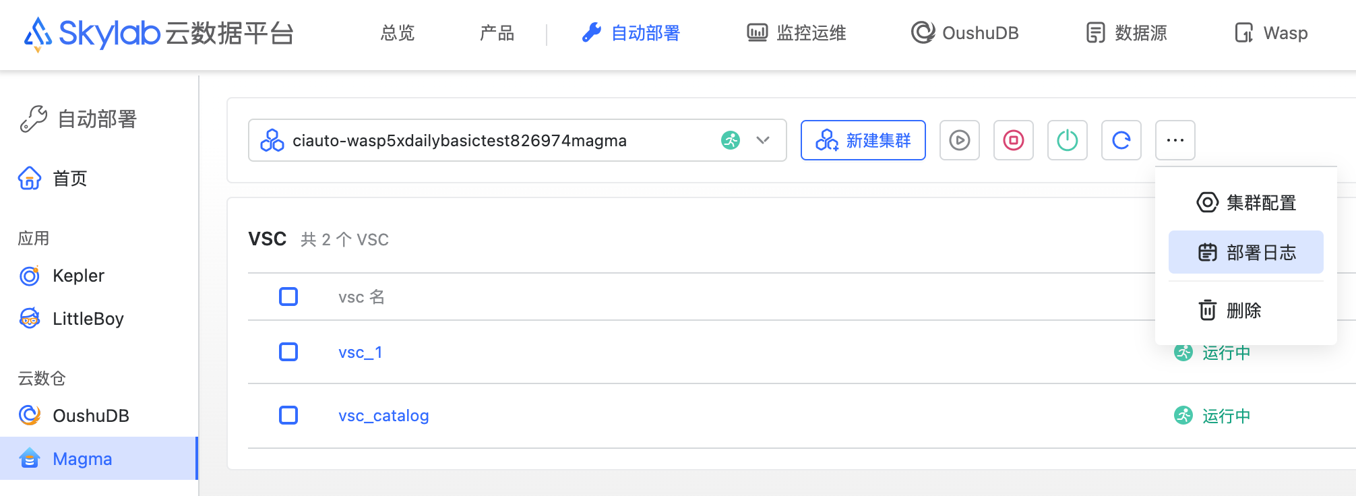This screenshot has height=496, width=1356.
Task: Click the wrench icon in top navigation
Action: click(592, 32)
